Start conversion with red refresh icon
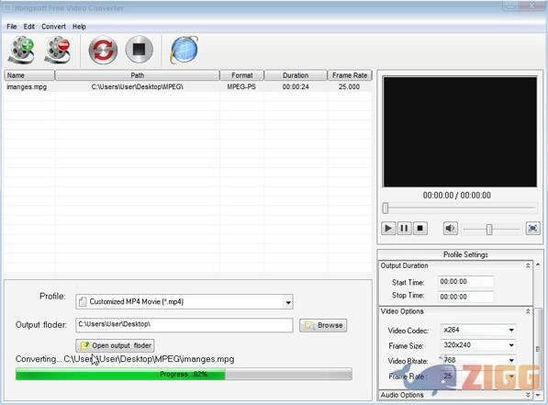Screen dimensions: 548x405 [x=103, y=50]
